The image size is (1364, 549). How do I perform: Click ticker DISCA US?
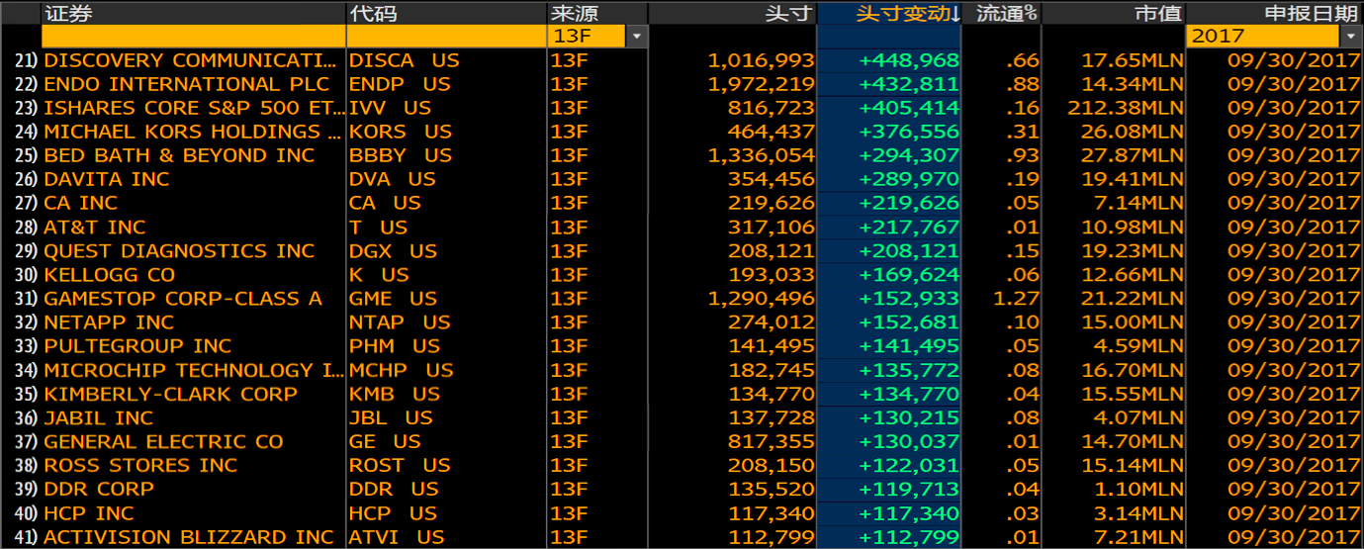tap(405, 60)
